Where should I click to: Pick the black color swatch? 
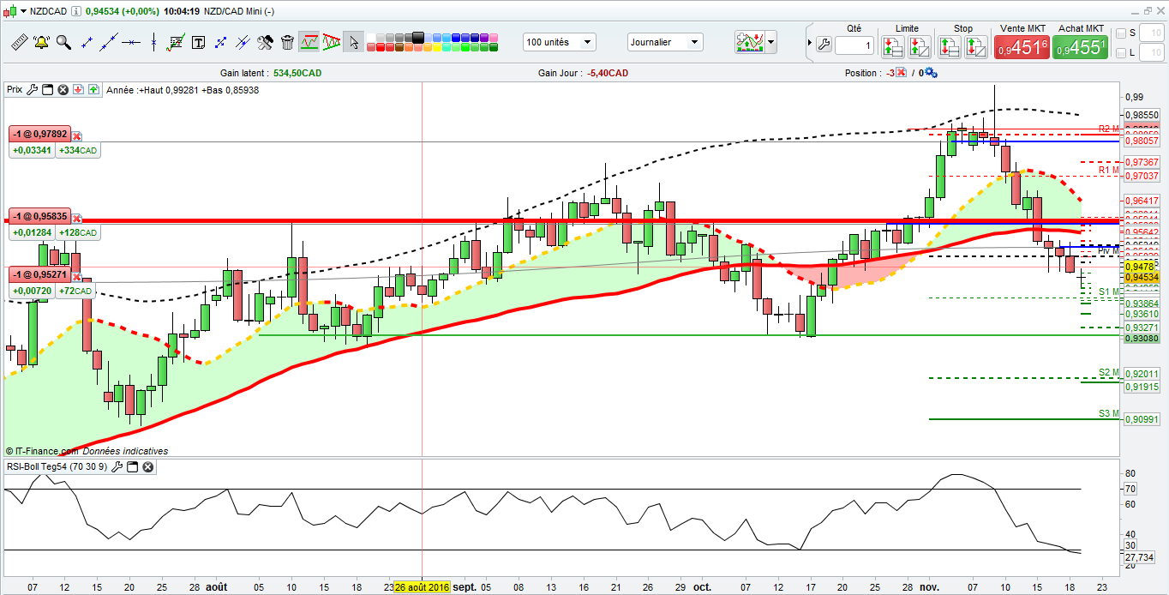tap(417, 36)
